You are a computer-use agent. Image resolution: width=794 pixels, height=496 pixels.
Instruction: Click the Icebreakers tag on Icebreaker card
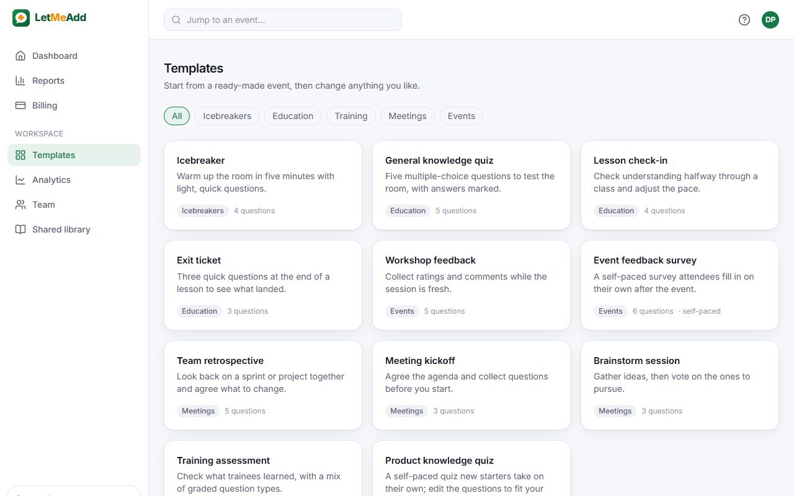203,211
